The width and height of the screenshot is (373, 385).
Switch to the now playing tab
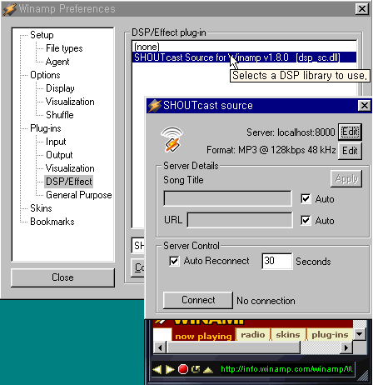coord(203,335)
